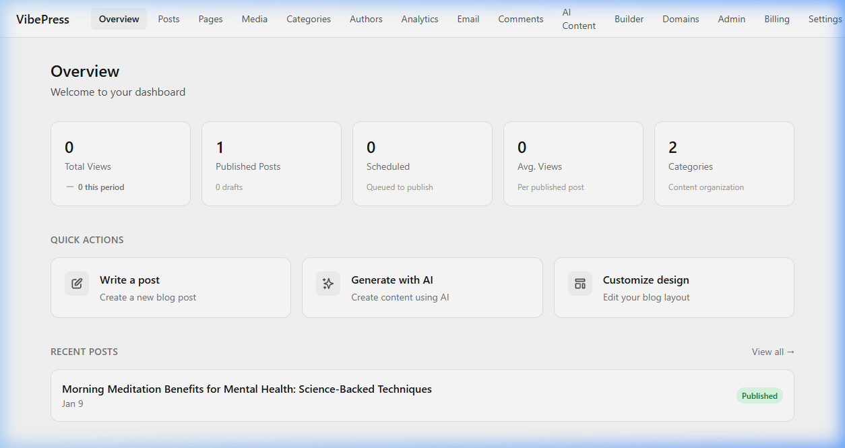Navigate to the Media tab
Screen dimensions: 845x448
254,19
